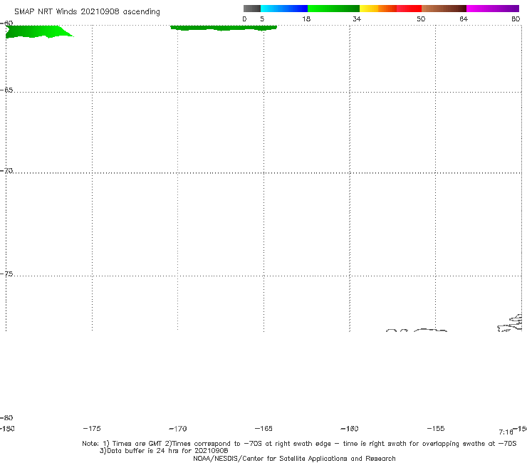Image resolution: width=527 pixels, height=463 pixels.
Task: Click the note 'Data buffer is 24 hrs'
Action: [164, 451]
